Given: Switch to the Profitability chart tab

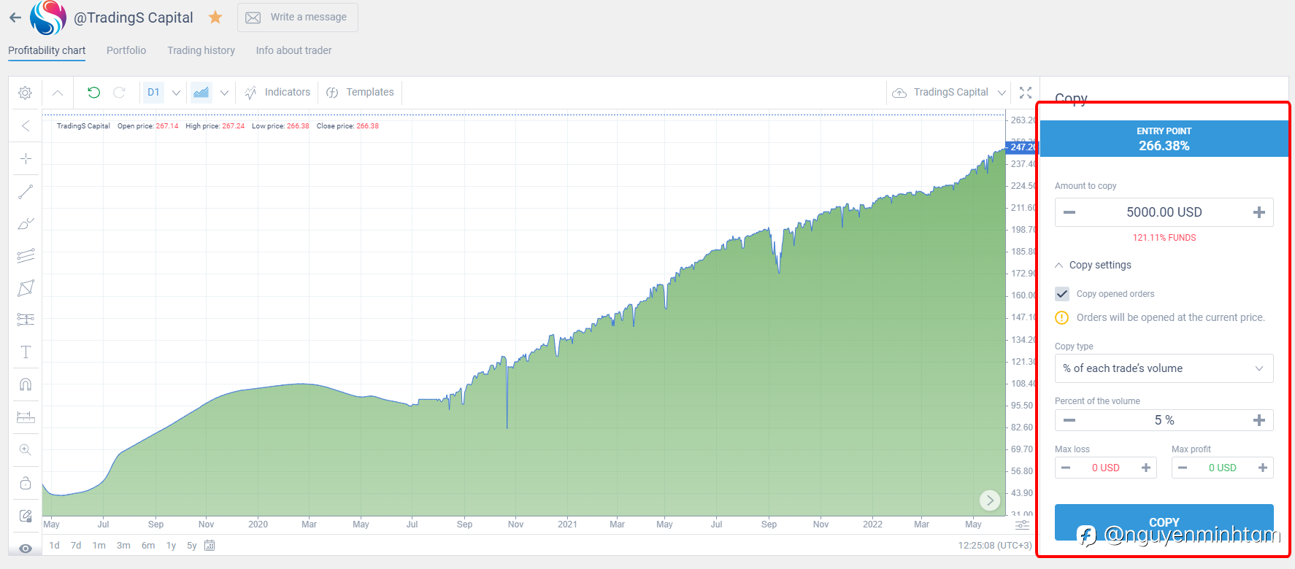Looking at the screenshot, I should click(x=47, y=50).
